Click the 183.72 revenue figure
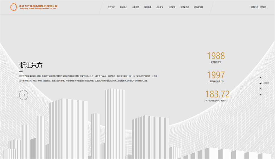 217,94
